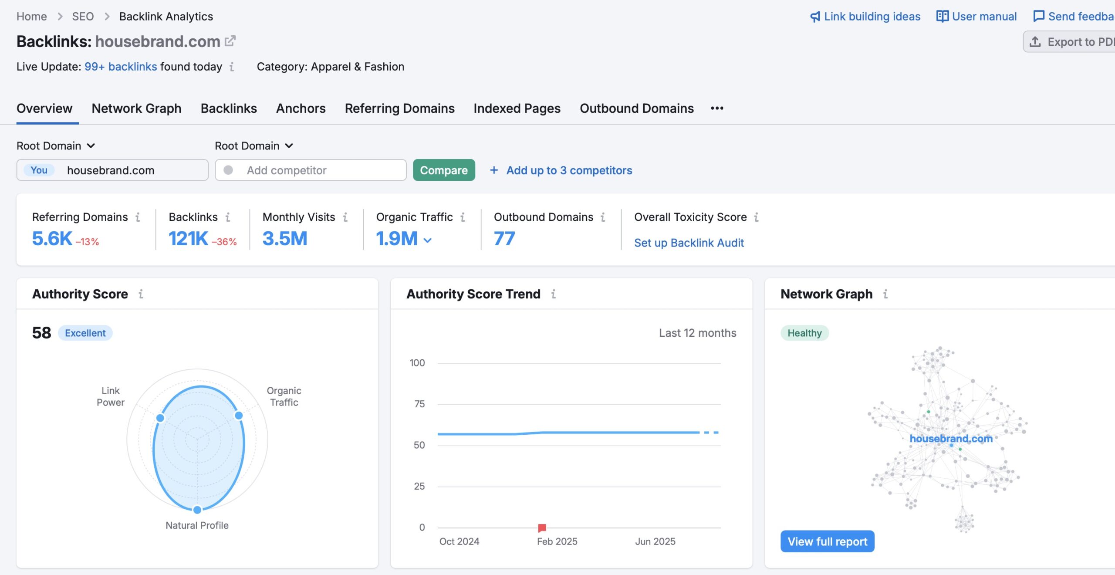This screenshot has width=1115, height=575.
Task: Open the User manual link
Action: coord(984,17)
